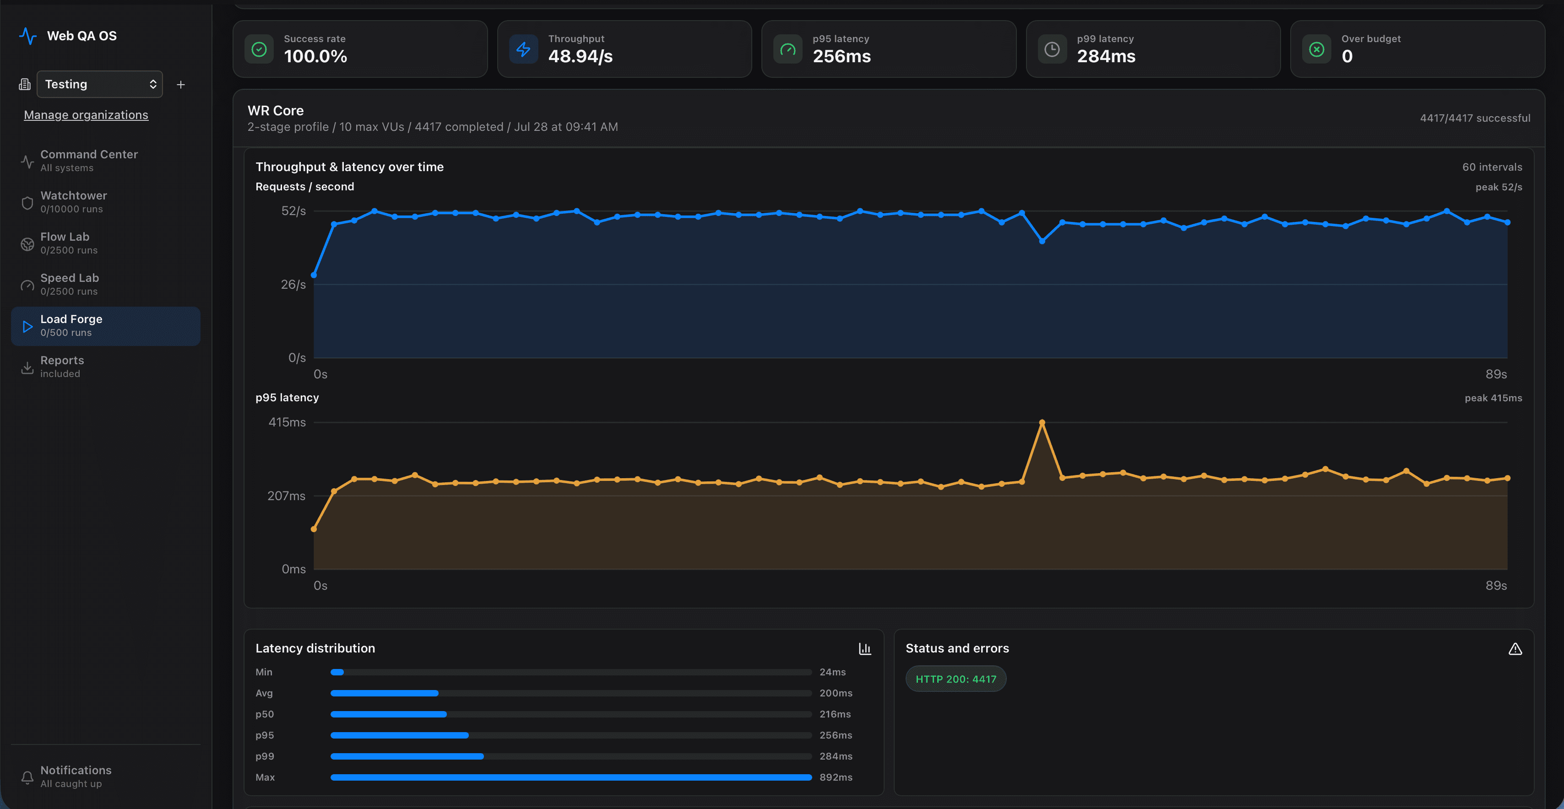This screenshot has height=809, width=1564.
Task: Open Reports section in sidebar
Action: pos(106,367)
